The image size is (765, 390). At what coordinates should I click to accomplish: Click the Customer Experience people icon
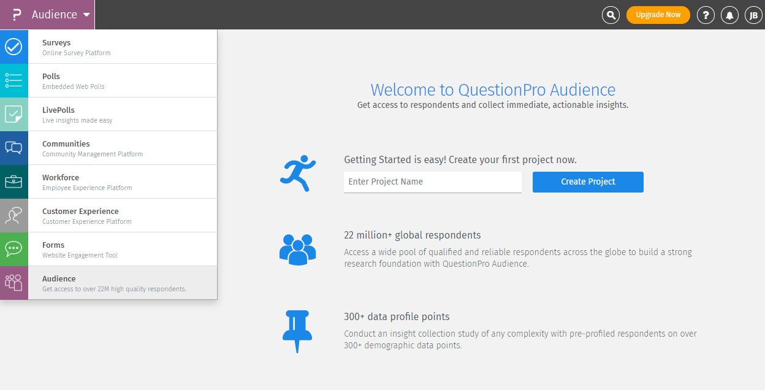(x=13, y=215)
